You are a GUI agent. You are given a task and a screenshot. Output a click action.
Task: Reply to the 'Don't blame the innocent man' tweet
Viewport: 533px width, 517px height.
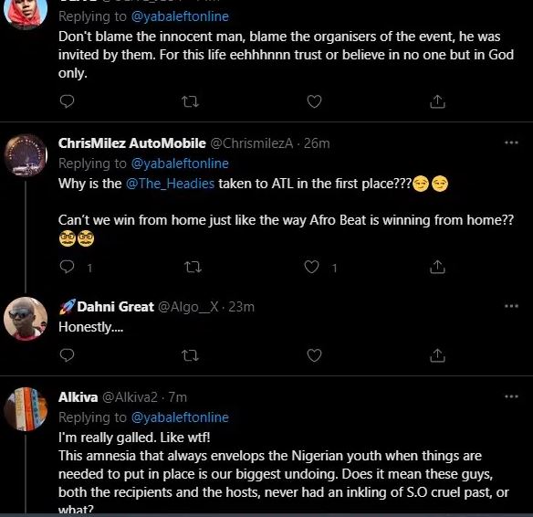tap(67, 101)
